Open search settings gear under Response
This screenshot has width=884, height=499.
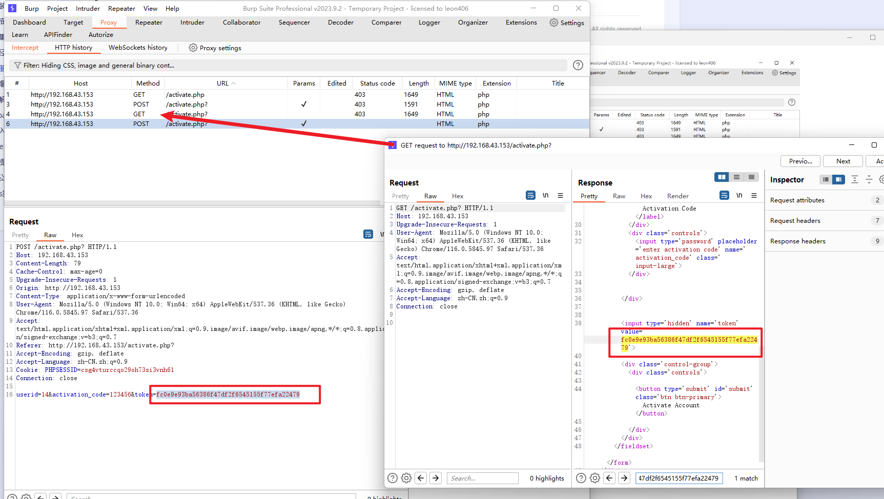pyautogui.click(x=595, y=478)
